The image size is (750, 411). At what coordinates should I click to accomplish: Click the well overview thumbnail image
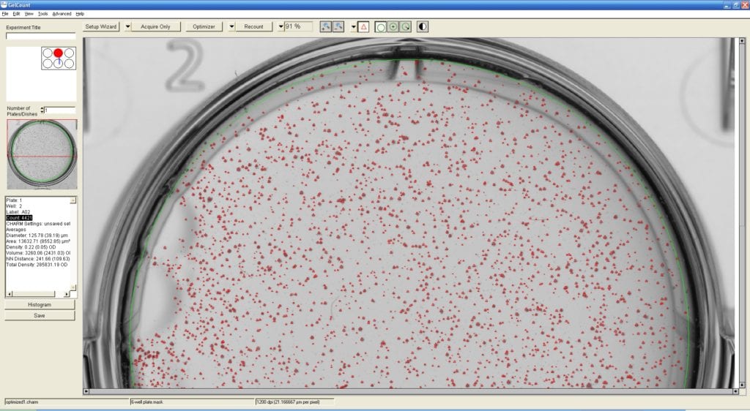(x=40, y=155)
